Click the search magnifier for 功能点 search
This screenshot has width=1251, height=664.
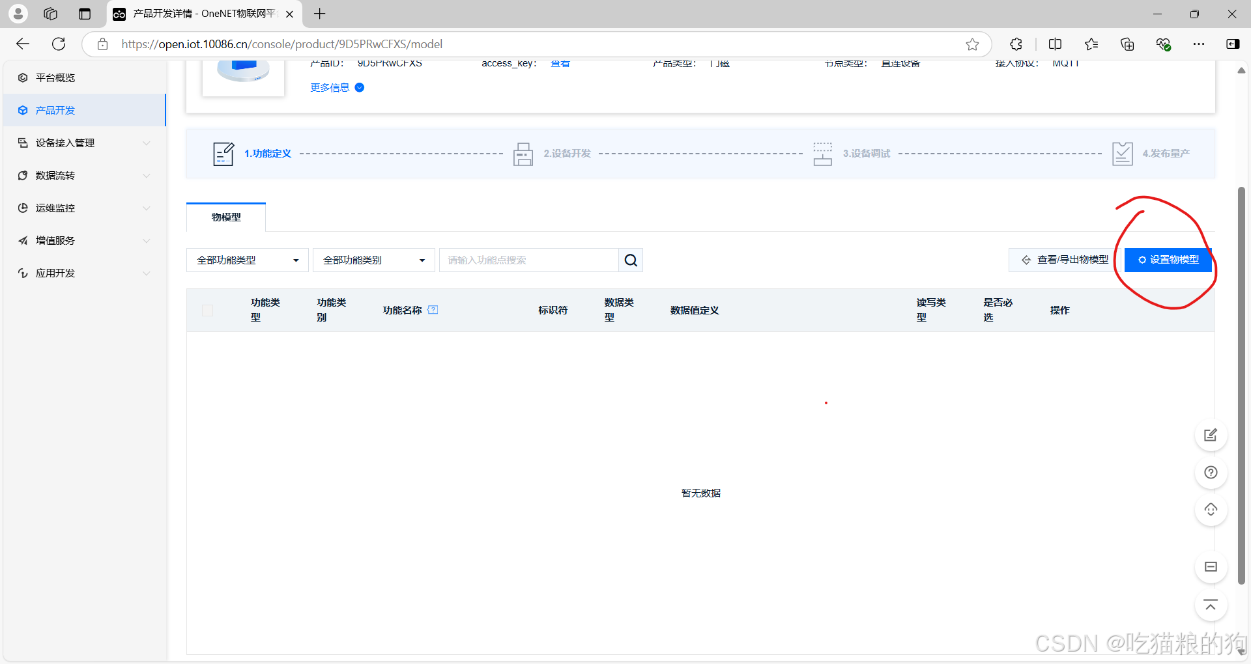pyautogui.click(x=629, y=260)
